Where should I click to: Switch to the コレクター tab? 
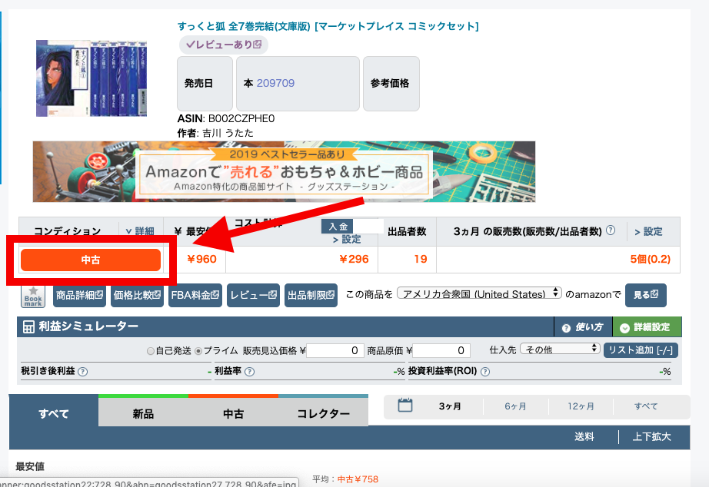pos(323,412)
